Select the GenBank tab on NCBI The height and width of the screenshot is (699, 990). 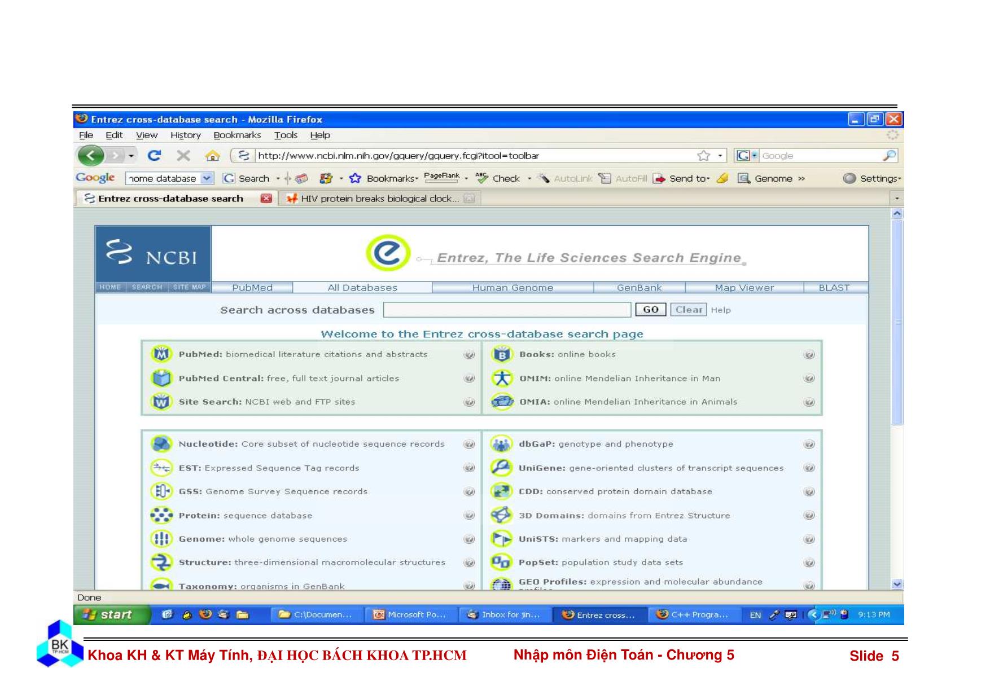pos(639,288)
